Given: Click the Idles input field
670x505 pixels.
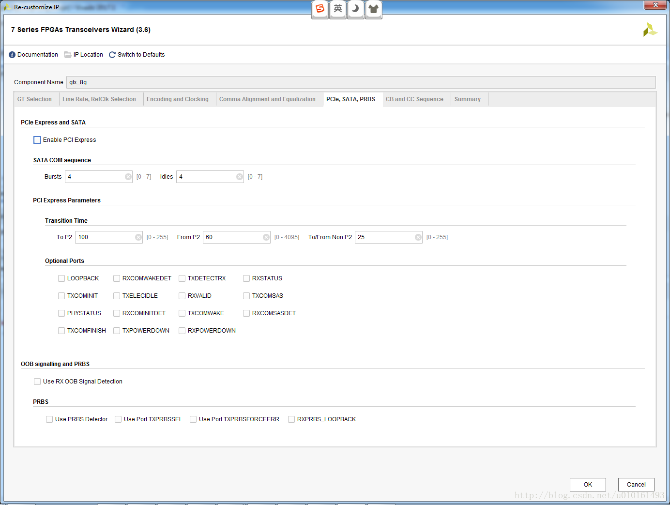Looking at the screenshot, I should click(210, 177).
